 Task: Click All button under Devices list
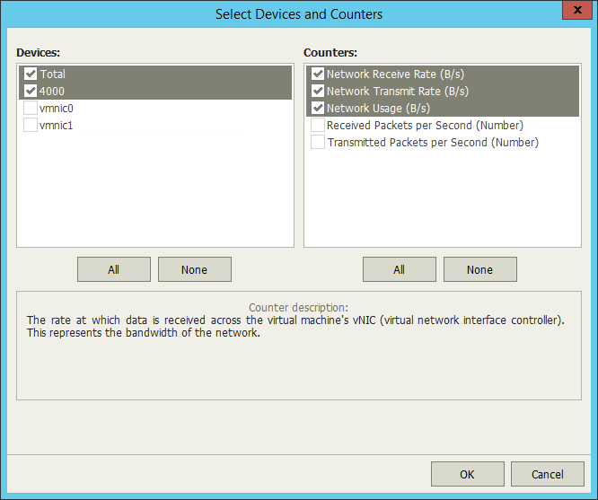tap(113, 269)
